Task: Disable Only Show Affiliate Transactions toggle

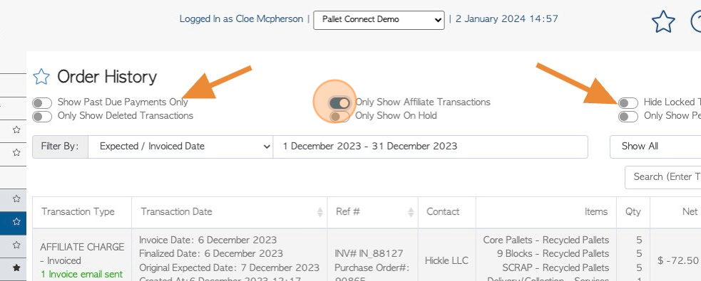Action: (x=339, y=103)
